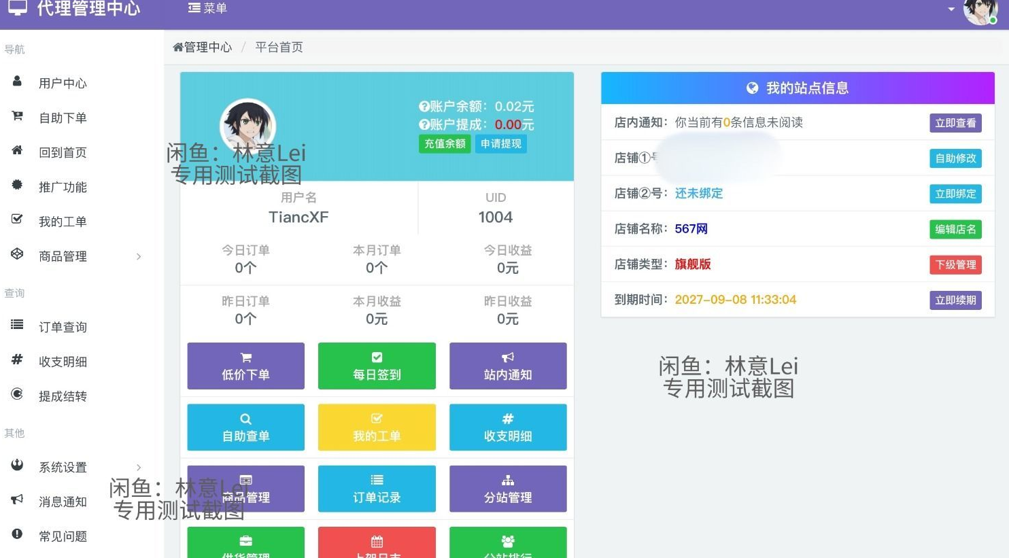Open 用户中心 from the sidebar
1009x558 pixels.
[63, 82]
